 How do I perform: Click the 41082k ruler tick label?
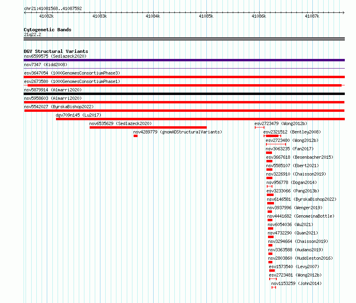(46, 16)
